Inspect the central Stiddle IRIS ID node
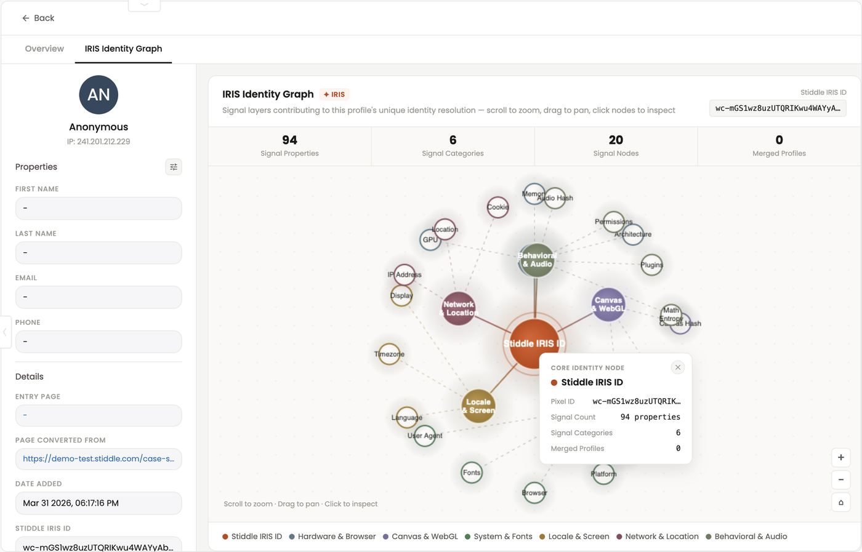This screenshot has height=552, width=862. pyautogui.click(x=534, y=343)
